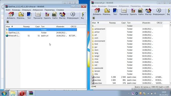Click Мастер icon in OptiFine WinRAR window

[x=62, y=16]
